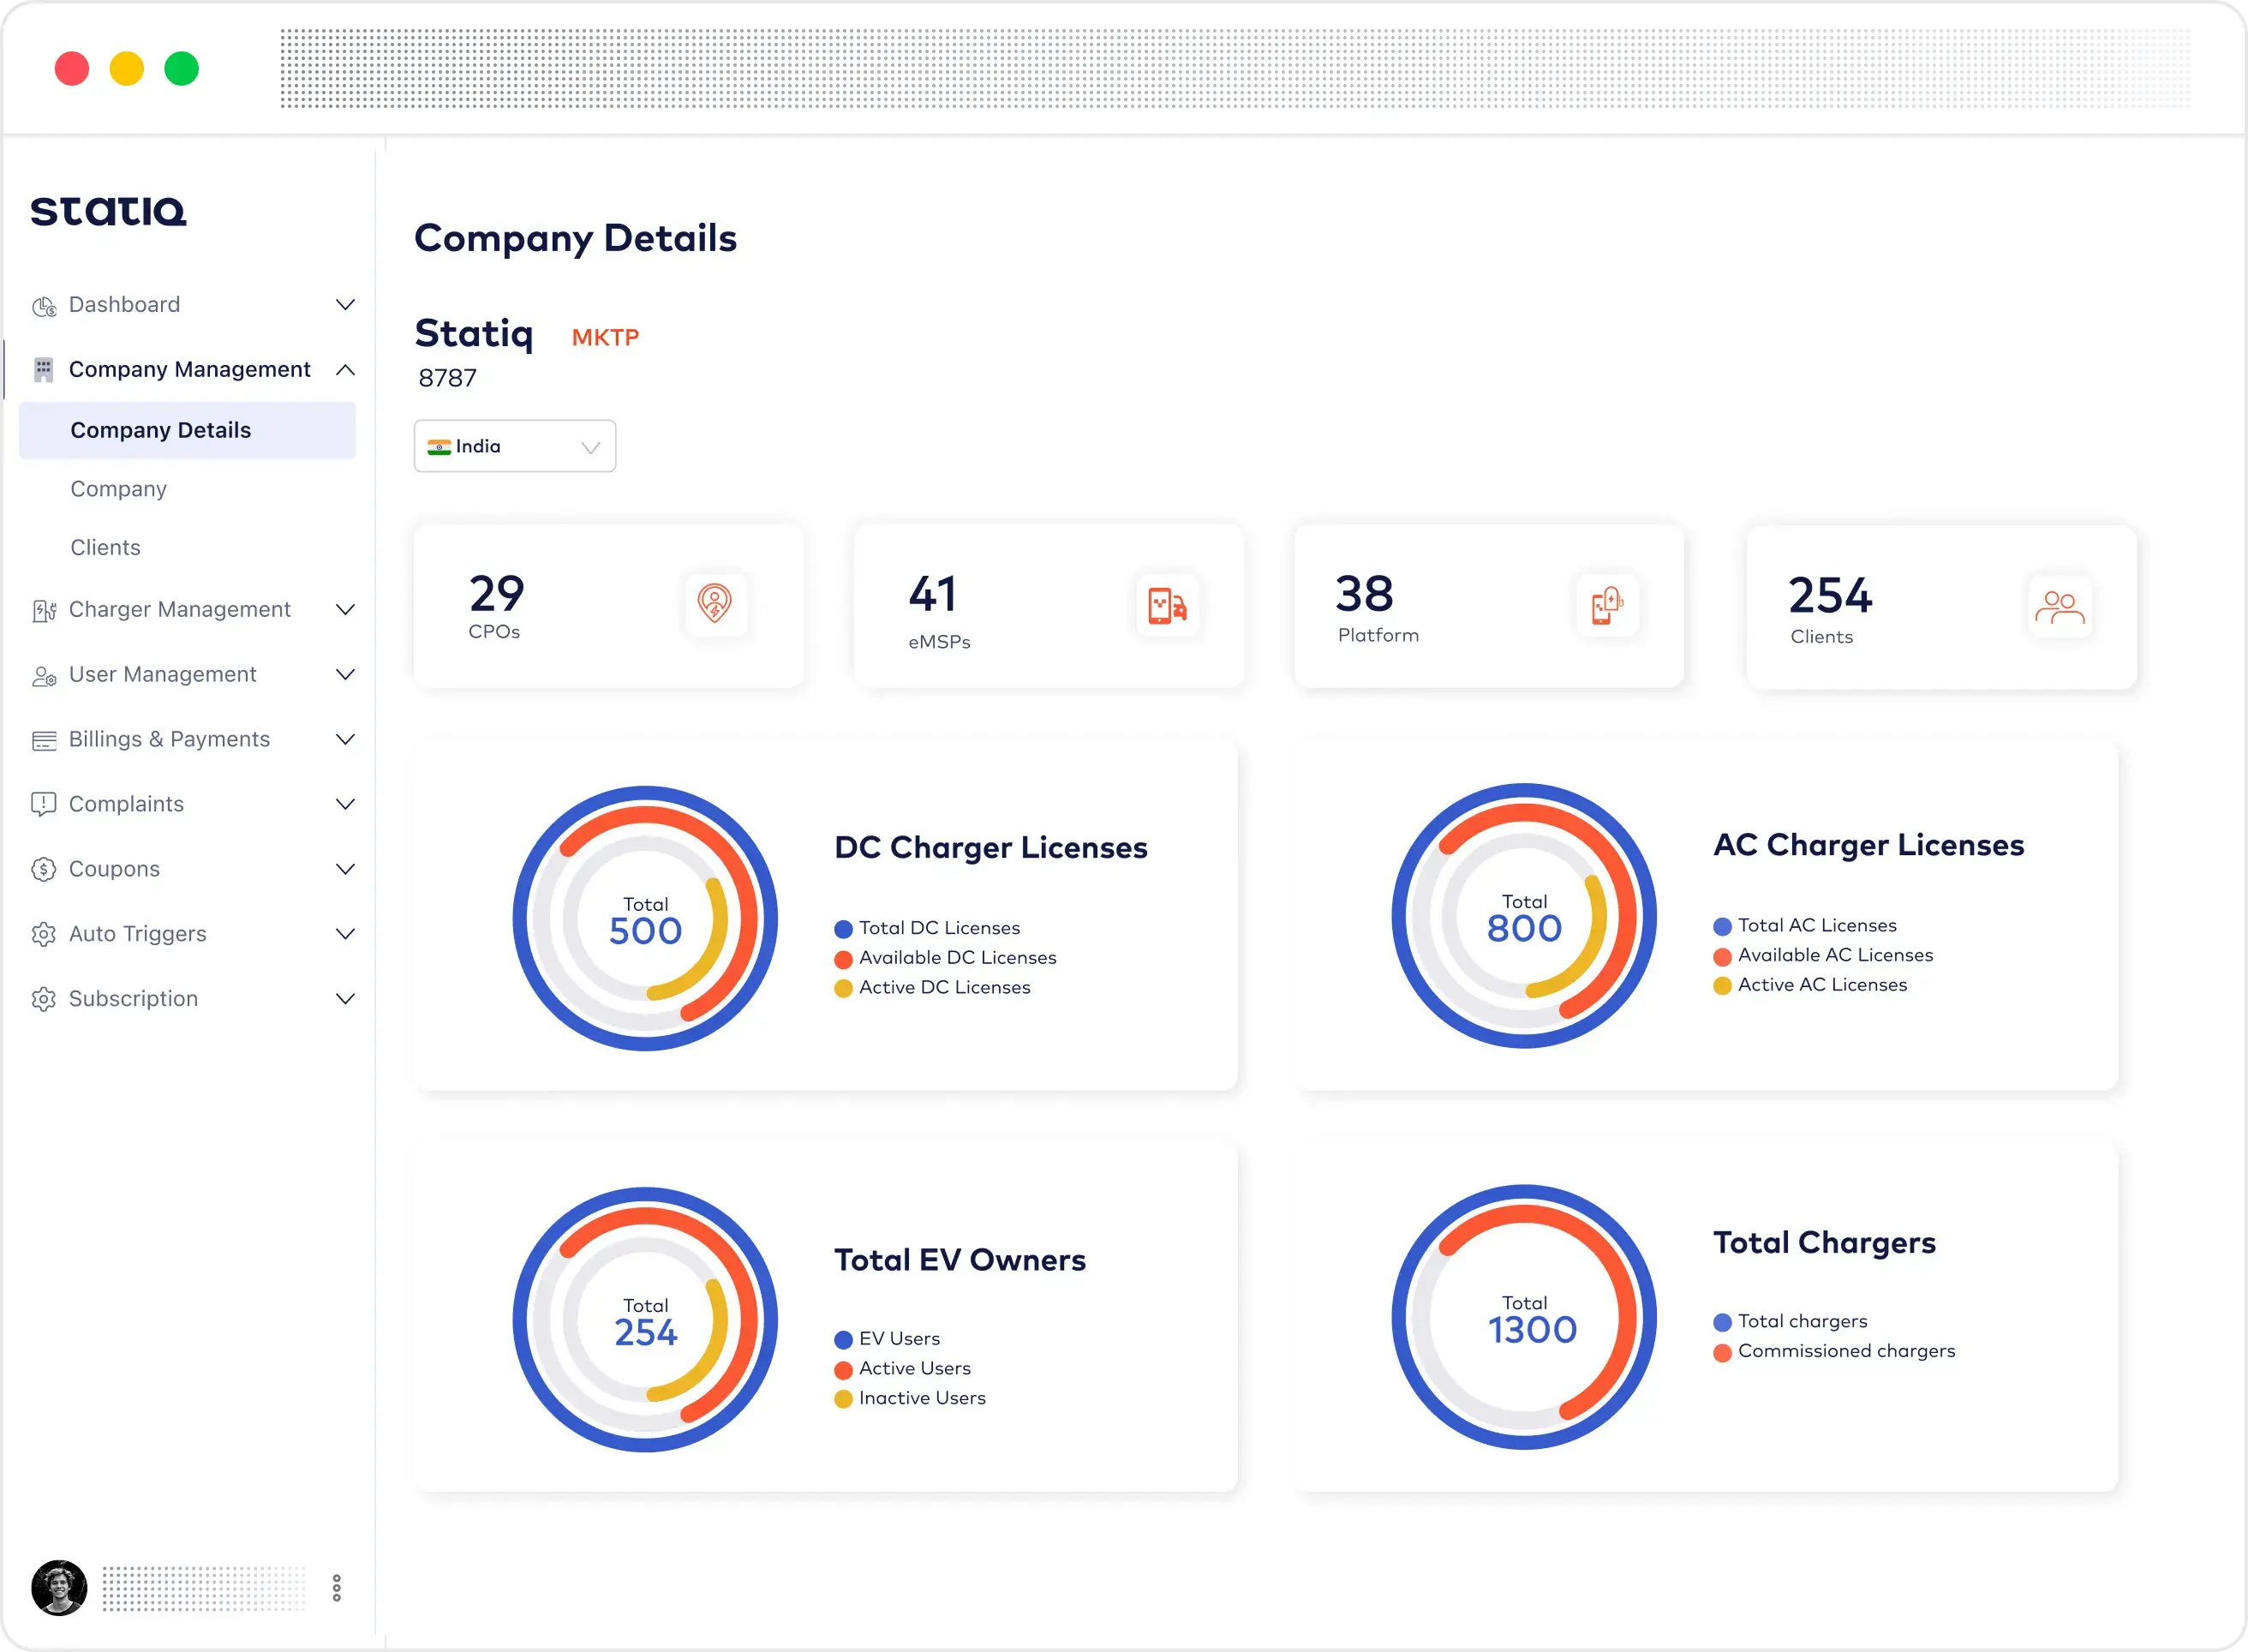Click the Active Users legend label
2248x1652 pixels.
[915, 1369]
